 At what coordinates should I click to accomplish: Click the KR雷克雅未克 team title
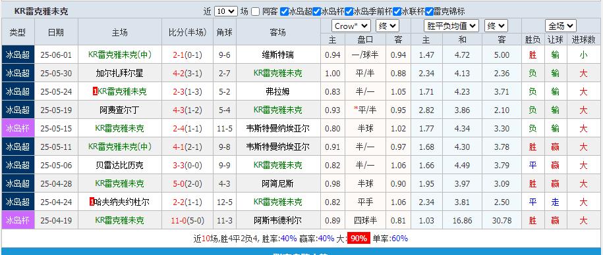[x=42, y=12]
